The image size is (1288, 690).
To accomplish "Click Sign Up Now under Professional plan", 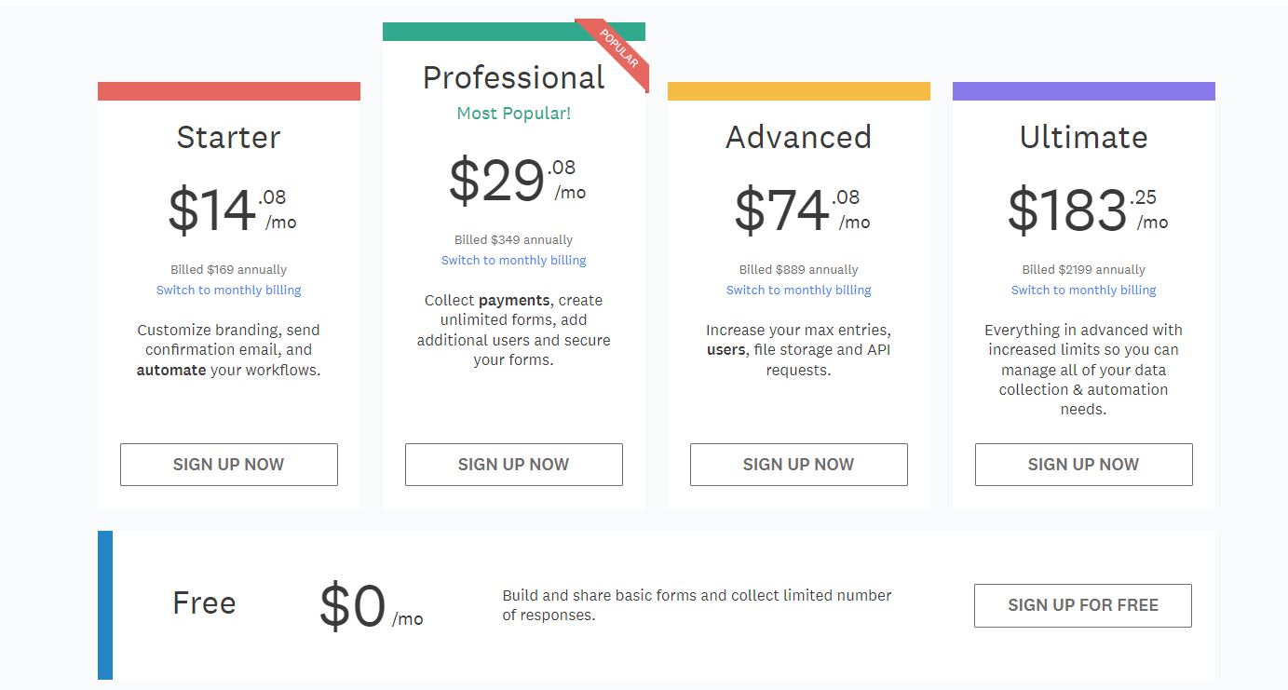I will 514,465.
